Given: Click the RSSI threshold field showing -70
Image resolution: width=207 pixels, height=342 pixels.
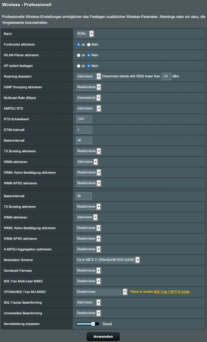Looking at the screenshot, I should tap(166, 76).
